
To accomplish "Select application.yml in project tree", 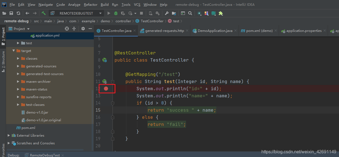I will (47, 35).
